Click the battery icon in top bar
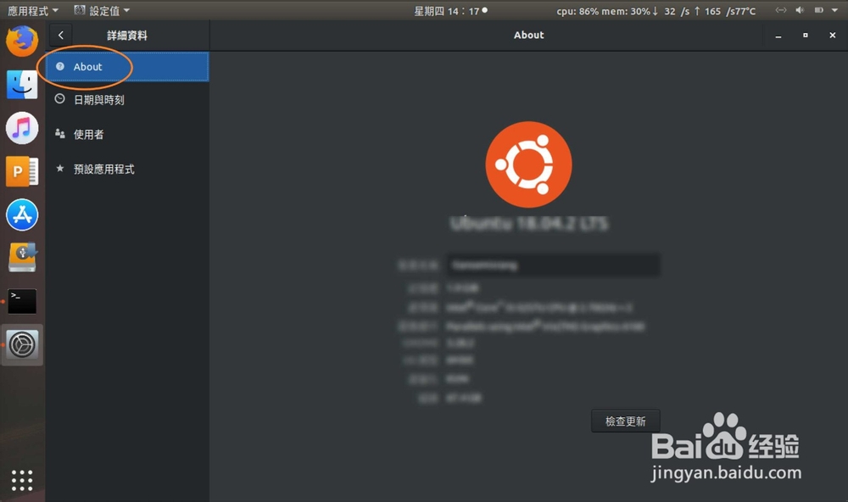This screenshot has width=848, height=502. (819, 10)
